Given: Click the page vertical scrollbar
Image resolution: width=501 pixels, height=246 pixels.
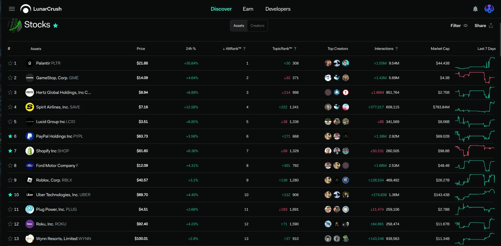Looking at the screenshot, I should coord(500,39).
